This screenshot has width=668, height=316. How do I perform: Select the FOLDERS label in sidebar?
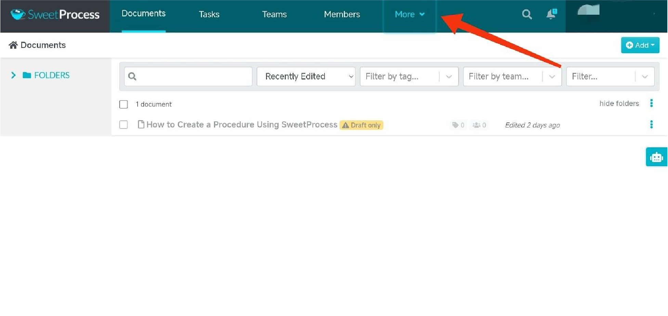pyautogui.click(x=52, y=75)
